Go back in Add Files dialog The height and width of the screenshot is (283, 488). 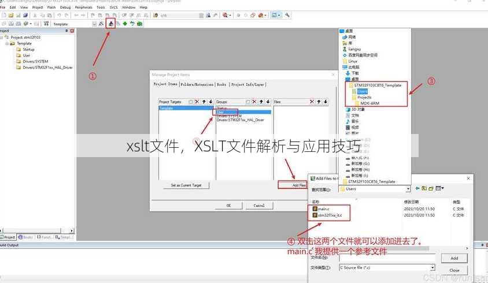click(417, 188)
